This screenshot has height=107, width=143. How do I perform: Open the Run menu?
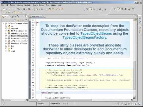click(x=47, y=5)
